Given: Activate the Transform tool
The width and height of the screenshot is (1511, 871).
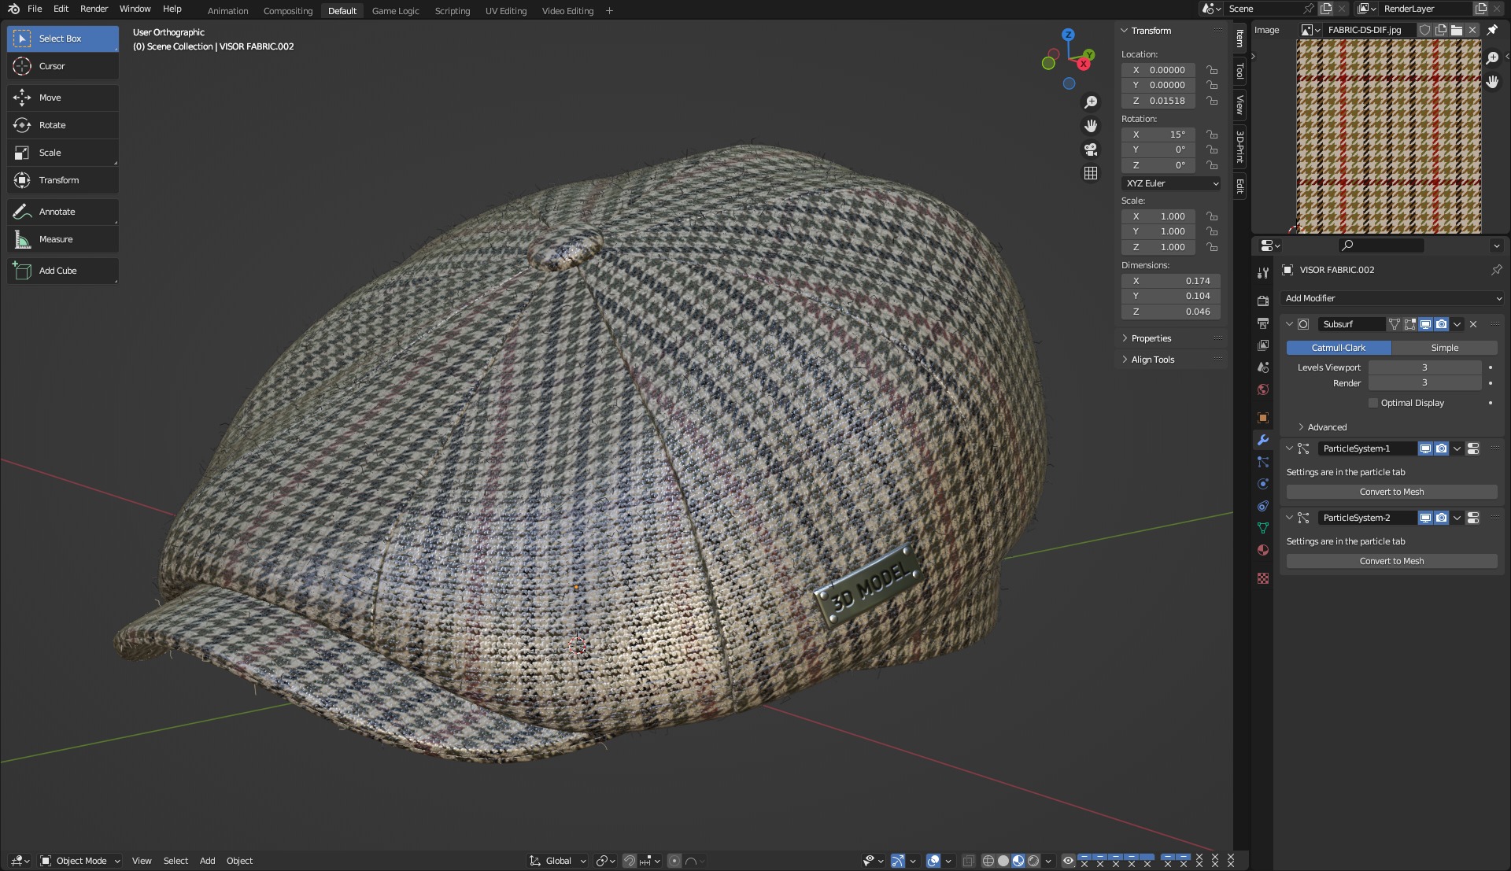Looking at the screenshot, I should [63, 180].
